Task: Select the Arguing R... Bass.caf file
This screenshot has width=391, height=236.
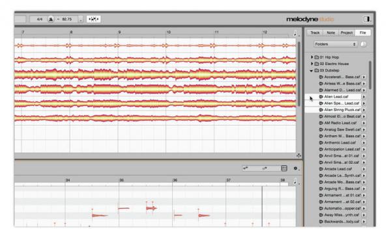Action: click(x=342, y=189)
